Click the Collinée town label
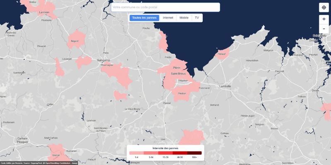The width and height of the screenshot is (331, 165). click(x=225, y=133)
